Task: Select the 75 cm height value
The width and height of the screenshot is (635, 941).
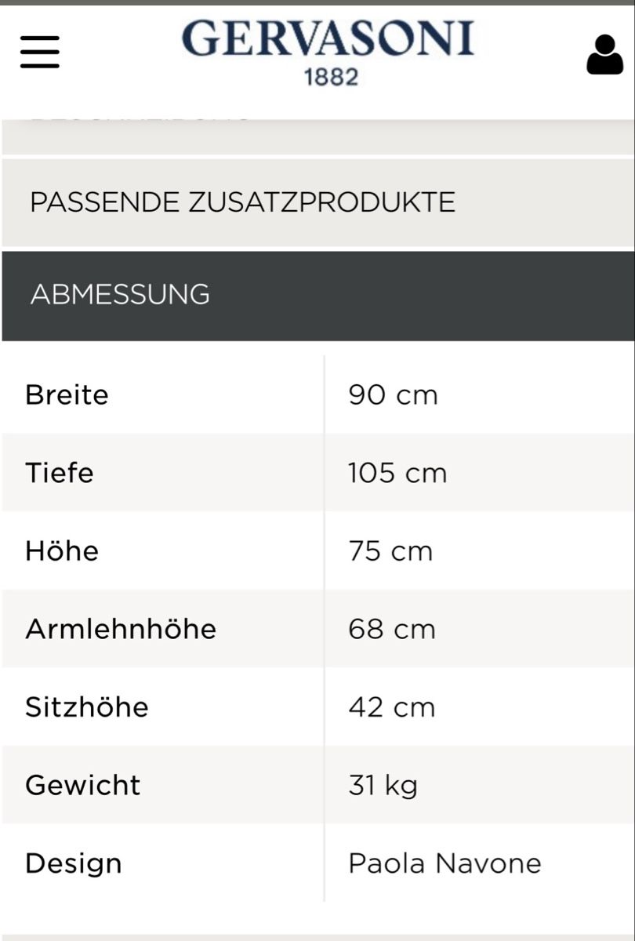Action: pyautogui.click(x=390, y=550)
